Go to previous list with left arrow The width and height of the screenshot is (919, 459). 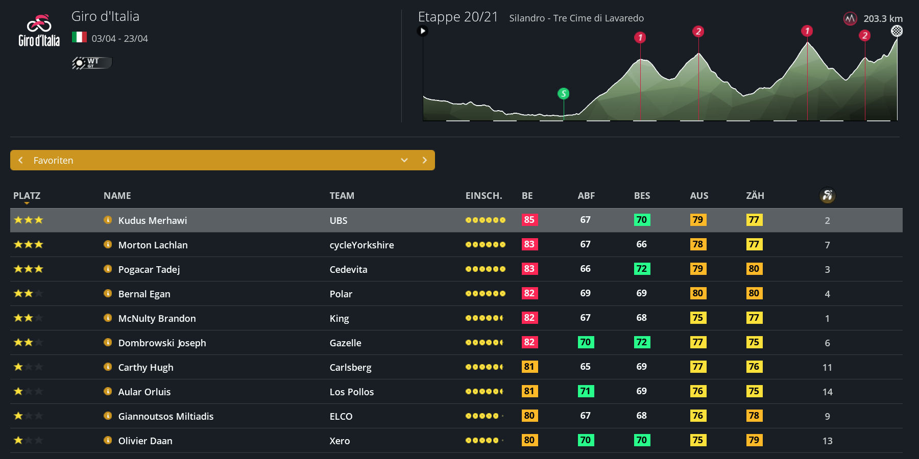(21, 160)
